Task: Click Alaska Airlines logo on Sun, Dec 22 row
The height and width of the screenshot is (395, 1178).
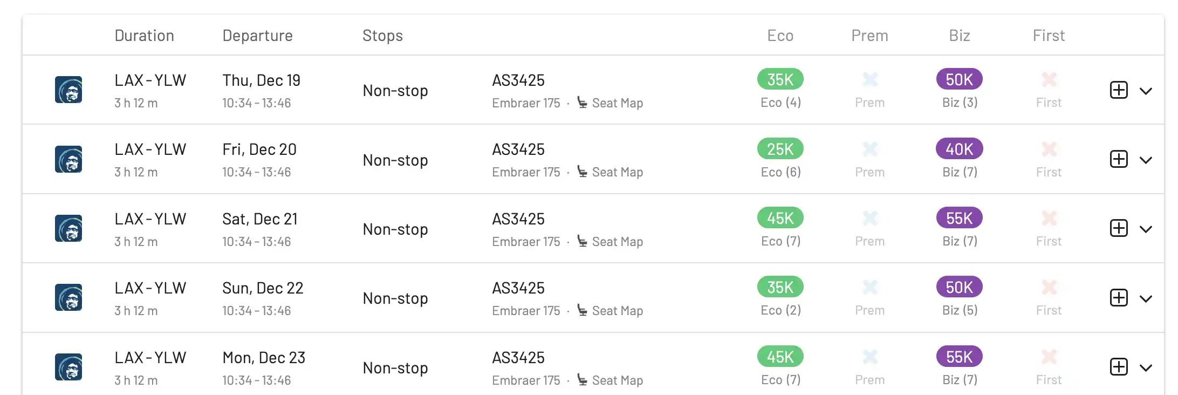Action: (69, 297)
